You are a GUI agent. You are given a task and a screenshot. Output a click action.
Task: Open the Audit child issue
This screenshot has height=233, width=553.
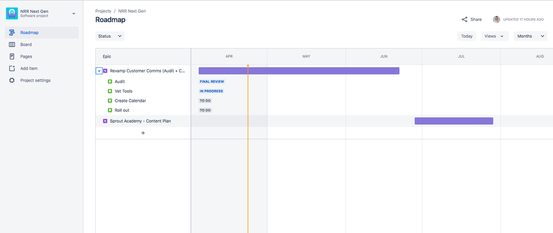click(120, 81)
